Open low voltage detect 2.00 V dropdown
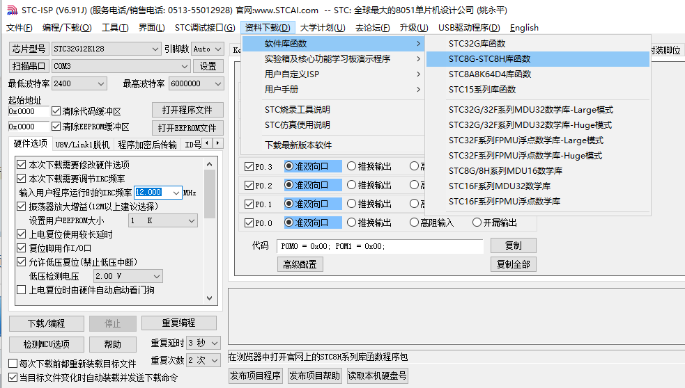Viewport: 685px width, 388px height. point(128,276)
